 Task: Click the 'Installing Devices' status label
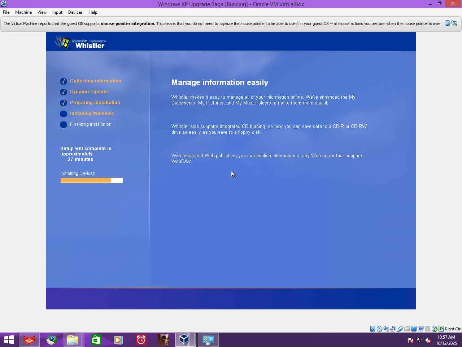pos(78,173)
